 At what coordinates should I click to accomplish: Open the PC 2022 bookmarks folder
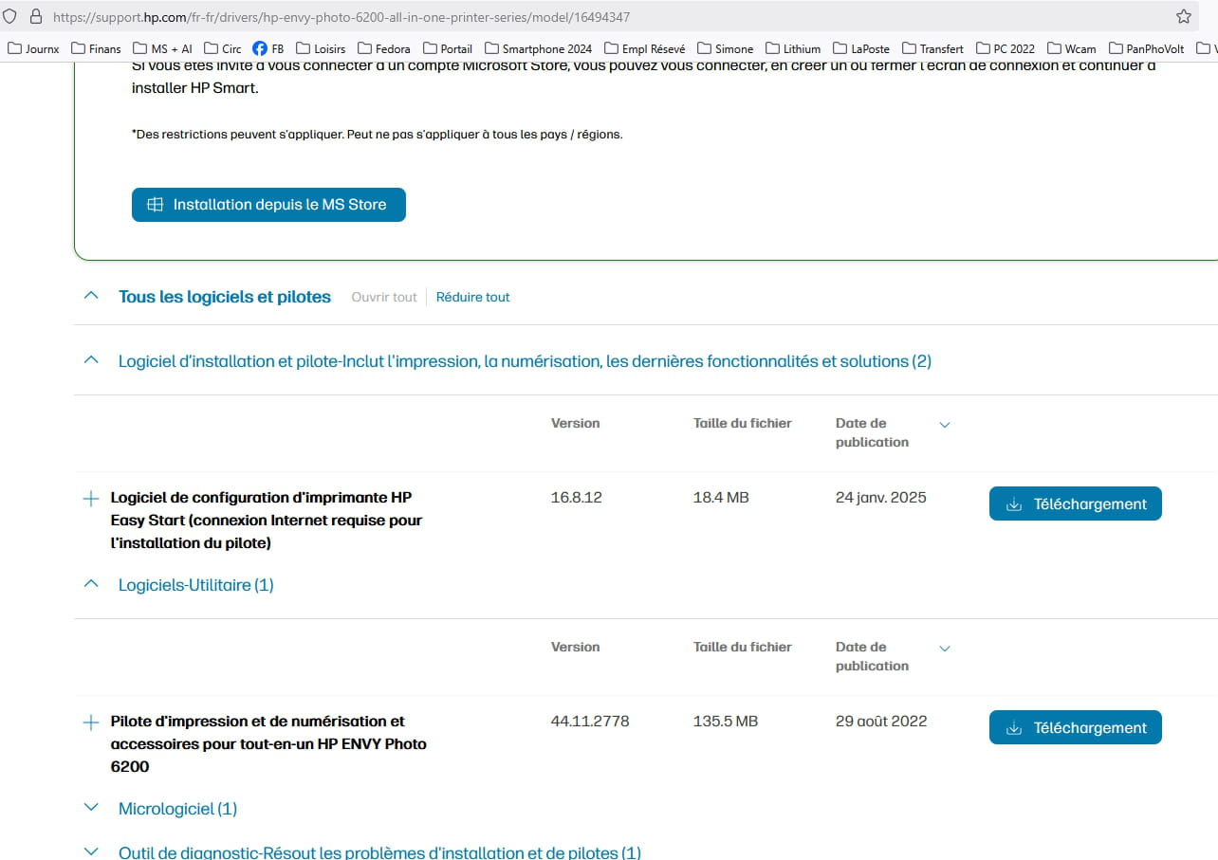click(1005, 48)
